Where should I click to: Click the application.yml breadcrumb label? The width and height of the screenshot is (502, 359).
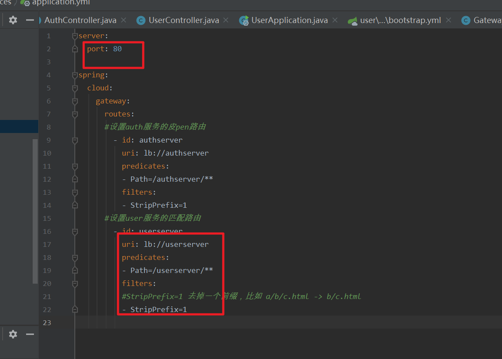point(61,3)
